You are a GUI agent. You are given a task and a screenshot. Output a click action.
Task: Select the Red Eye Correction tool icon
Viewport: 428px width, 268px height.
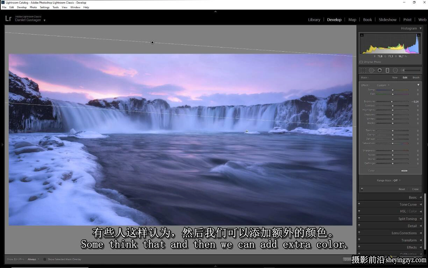[x=379, y=70]
